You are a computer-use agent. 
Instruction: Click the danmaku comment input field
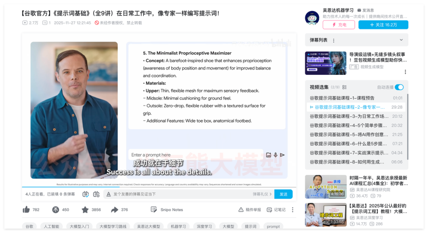(x=166, y=194)
